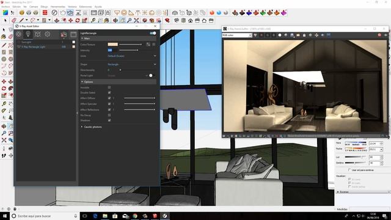Select the left-toolbar Zoom magnifier tool

(x=4, y=133)
